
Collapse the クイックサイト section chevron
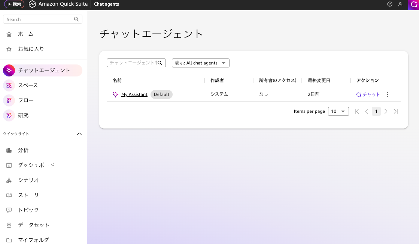(x=79, y=134)
